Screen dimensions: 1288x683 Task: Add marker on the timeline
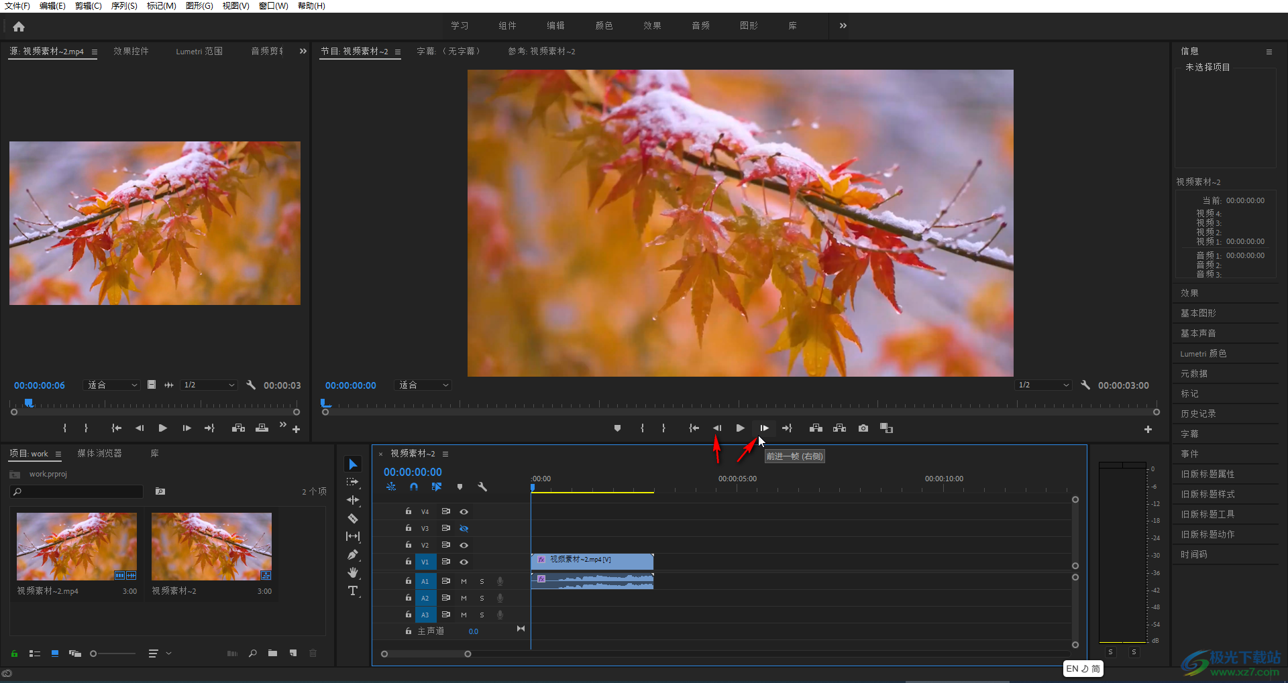(x=460, y=487)
